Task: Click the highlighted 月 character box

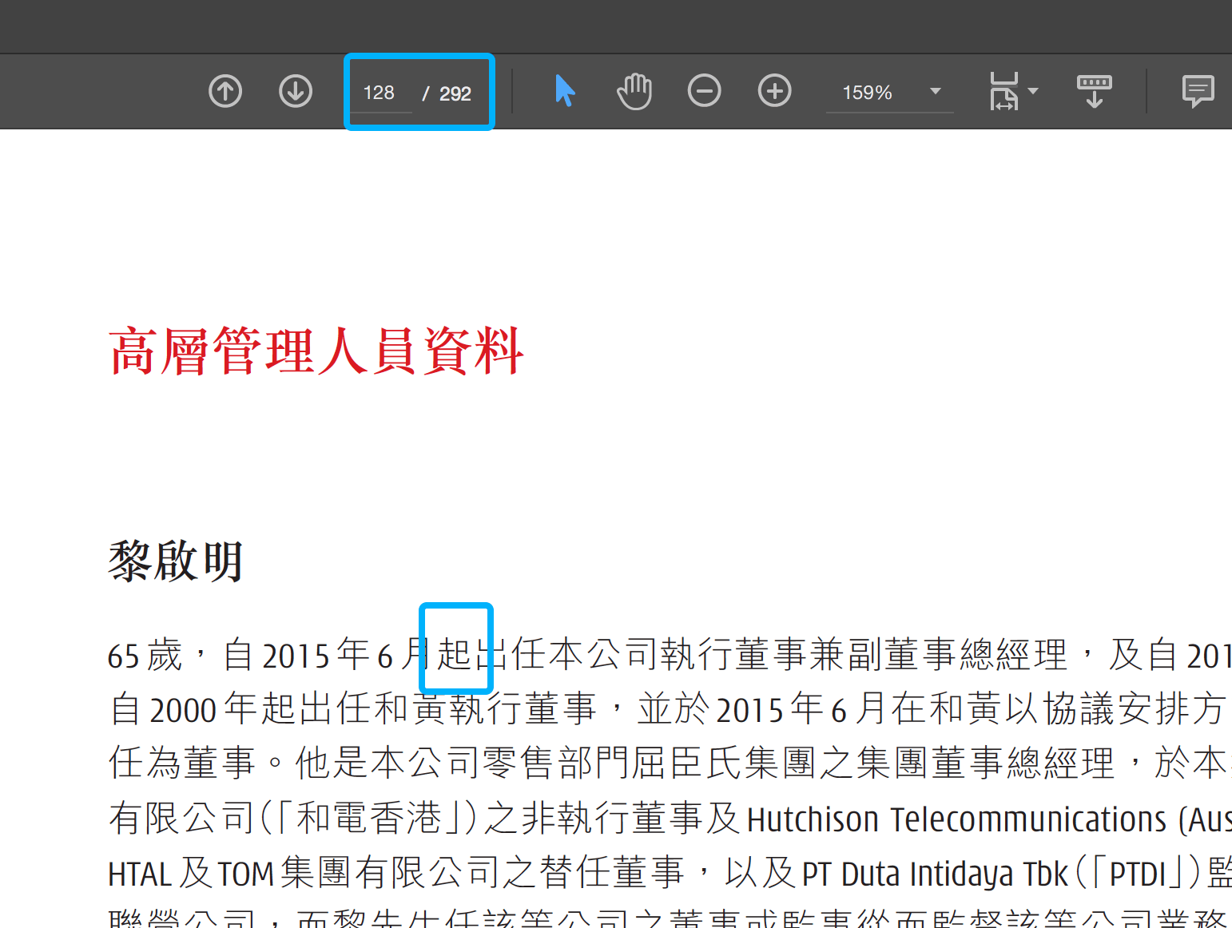Action: [455, 648]
